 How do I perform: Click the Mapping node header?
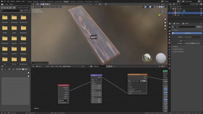click(96, 75)
